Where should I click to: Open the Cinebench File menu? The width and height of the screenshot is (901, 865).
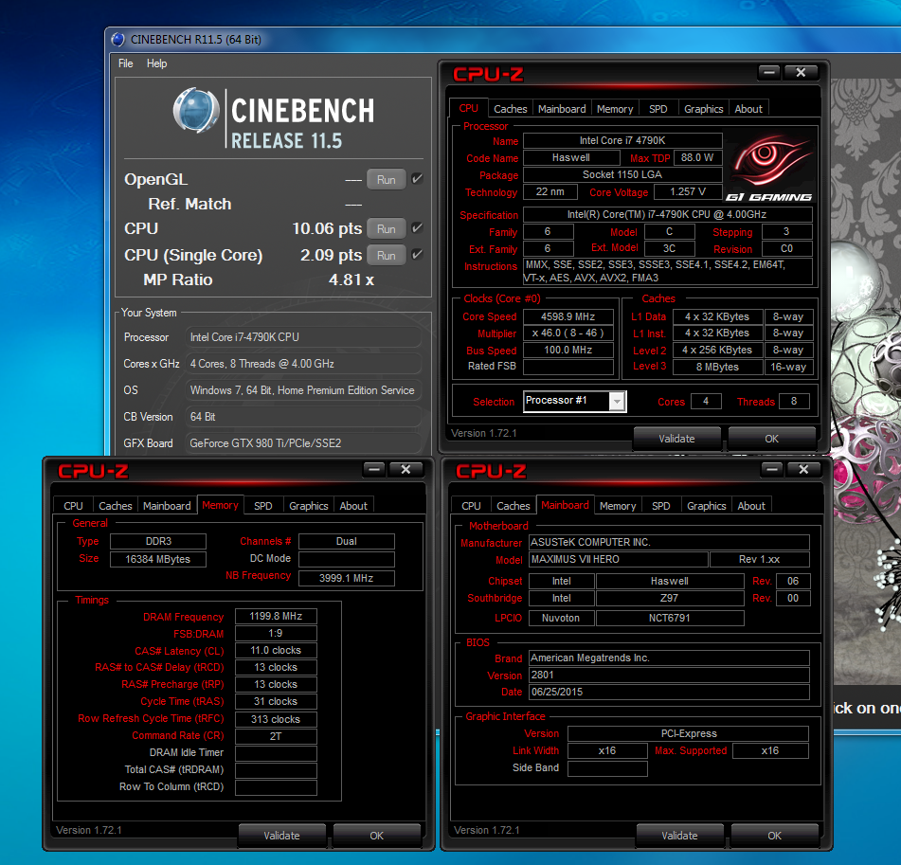125,63
